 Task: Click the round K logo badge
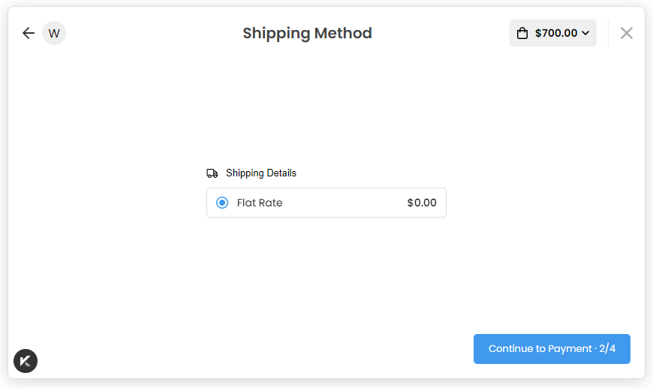pos(26,361)
